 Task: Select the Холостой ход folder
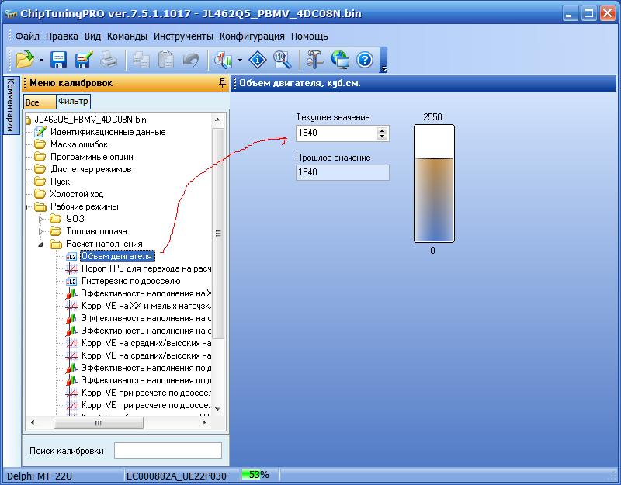click(76, 194)
